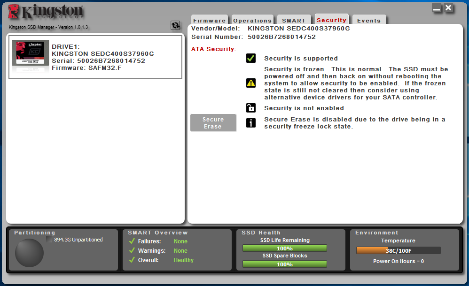Click green checkmark beside Security is supported

click(250, 58)
